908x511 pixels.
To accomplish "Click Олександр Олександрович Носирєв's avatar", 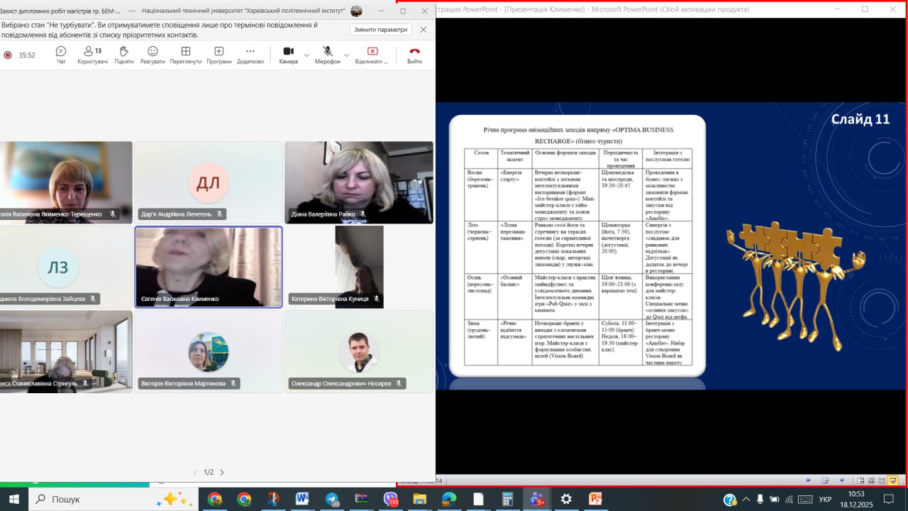I will 359,352.
